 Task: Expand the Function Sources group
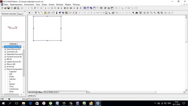5,57
